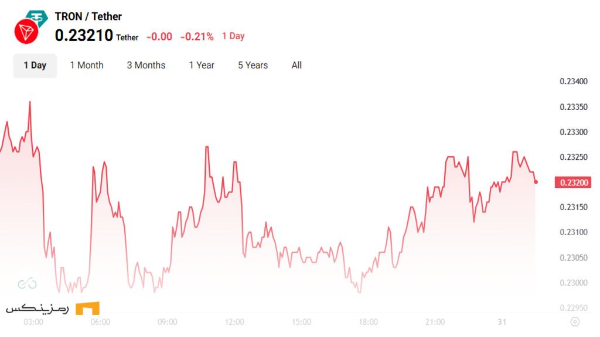Click the cyan watermark logo on chart
600x337 pixels.
27,284
